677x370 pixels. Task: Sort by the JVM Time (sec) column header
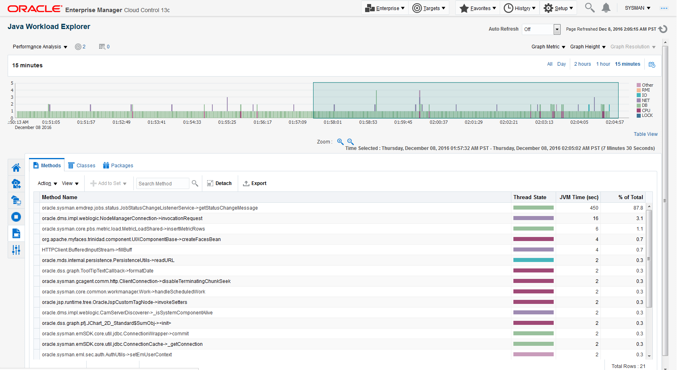pos(579,197)
